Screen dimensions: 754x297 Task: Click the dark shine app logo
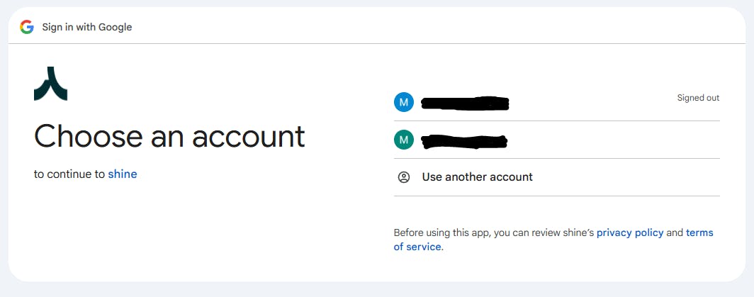(x=50, y=84)
